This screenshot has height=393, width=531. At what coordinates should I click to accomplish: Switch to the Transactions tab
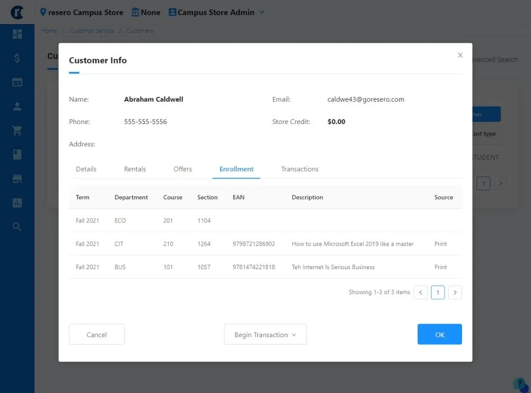[300, 169]
